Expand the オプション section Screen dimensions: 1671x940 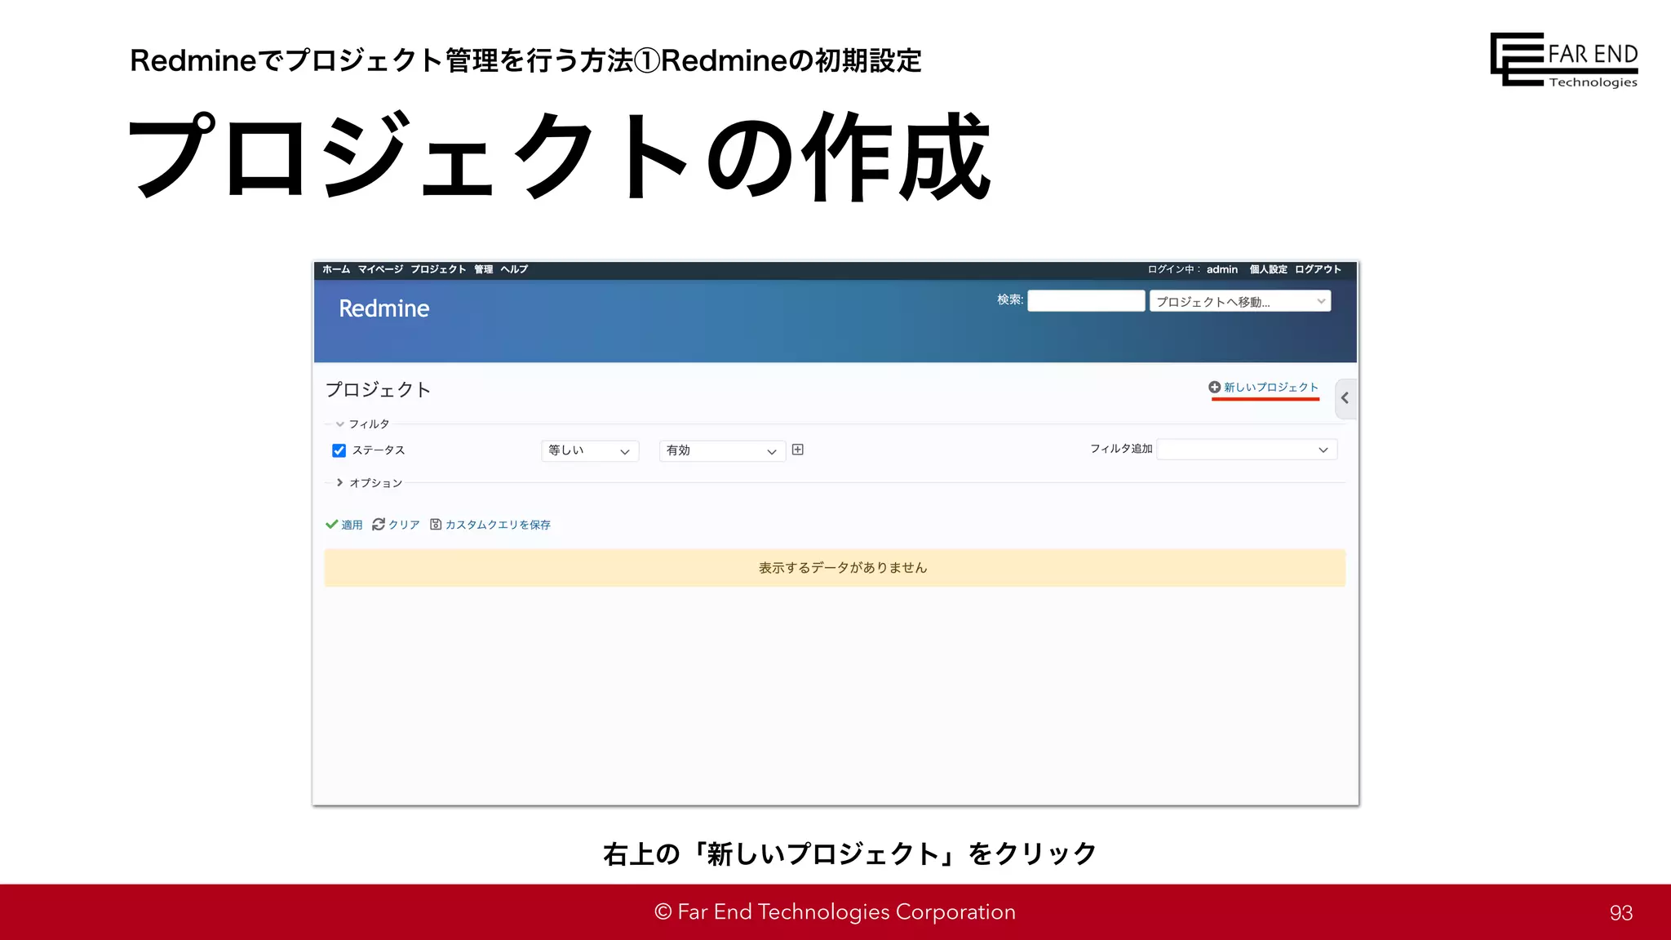370,483
